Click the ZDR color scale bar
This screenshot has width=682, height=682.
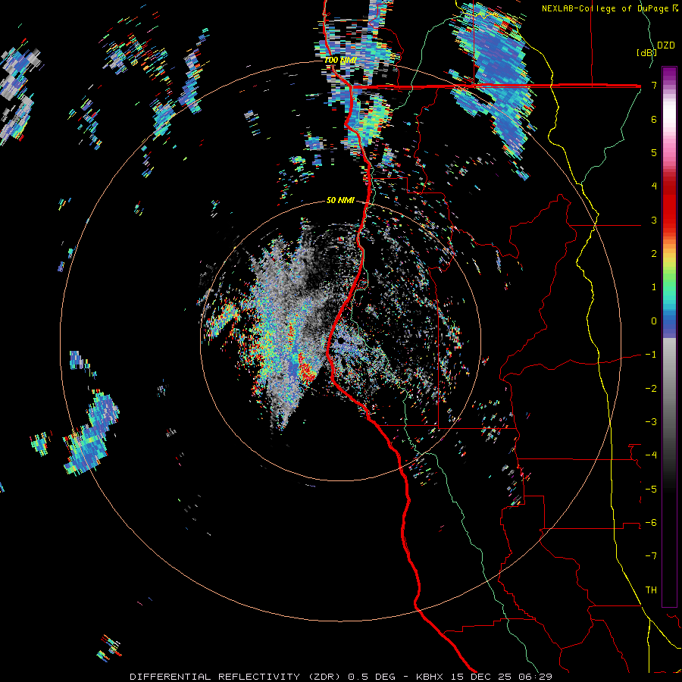point(669,336)
